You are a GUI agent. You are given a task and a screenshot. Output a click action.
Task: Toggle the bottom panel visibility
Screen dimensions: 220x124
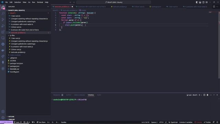pos(200,2)
